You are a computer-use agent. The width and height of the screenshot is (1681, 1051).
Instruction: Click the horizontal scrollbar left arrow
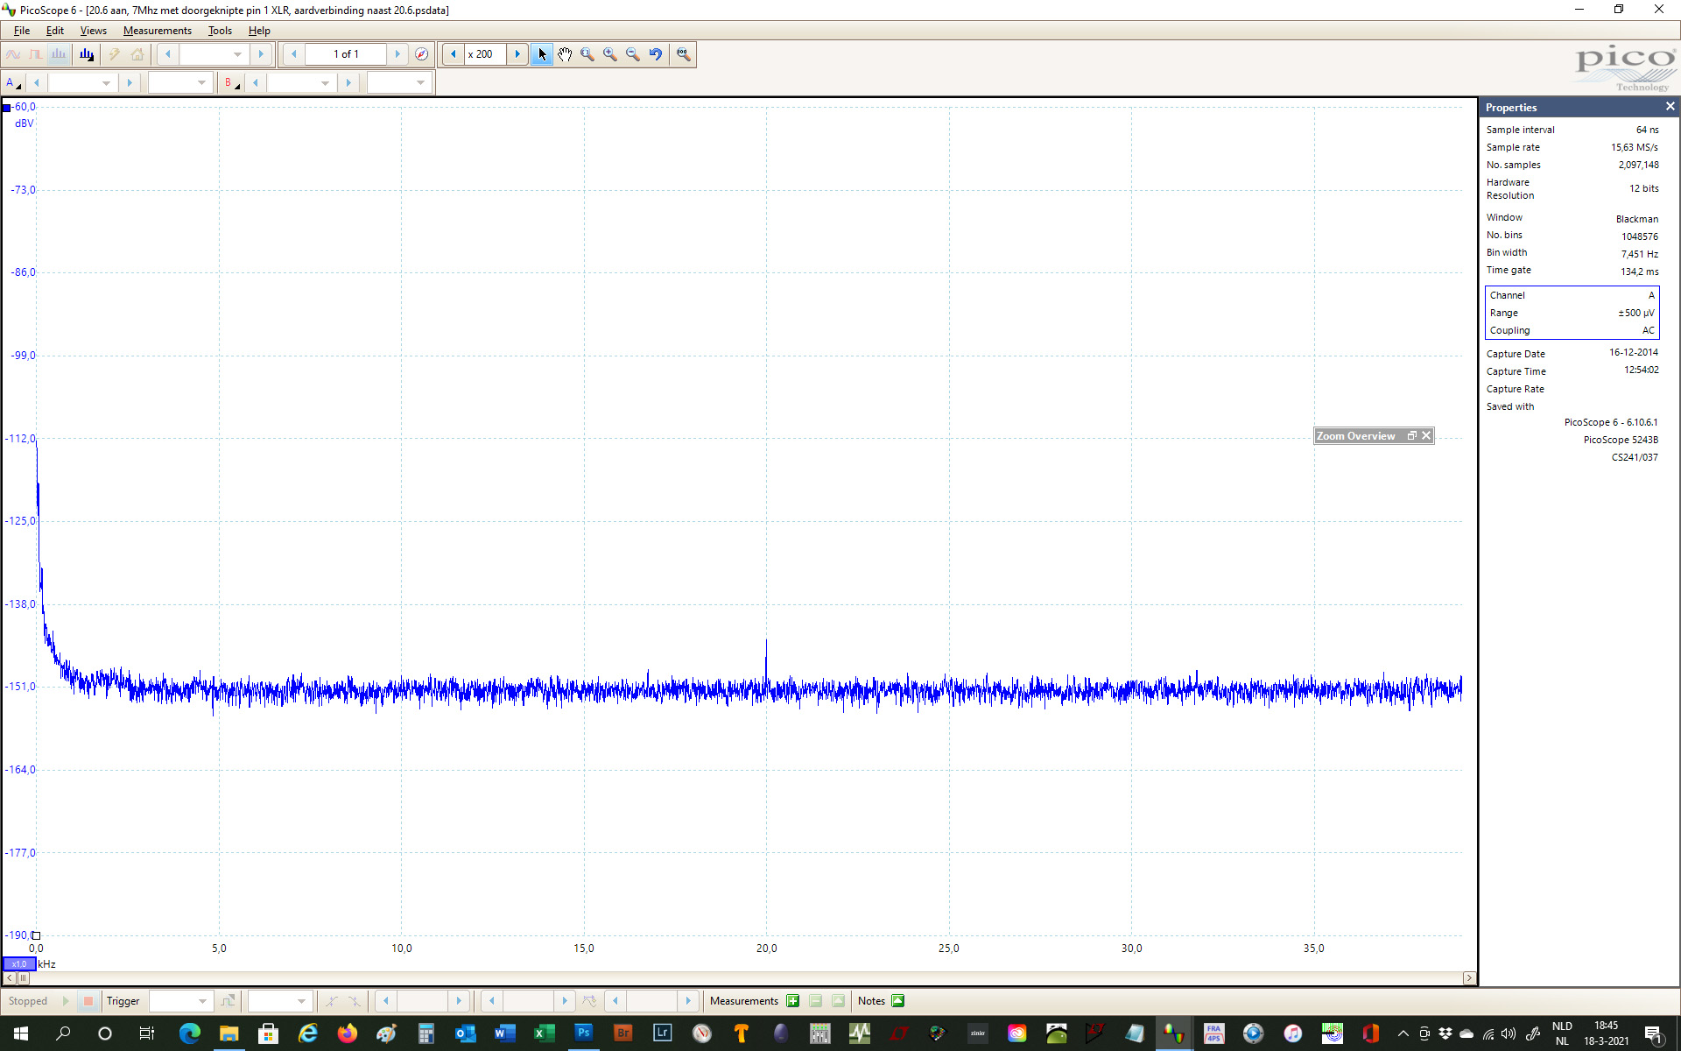10,978
